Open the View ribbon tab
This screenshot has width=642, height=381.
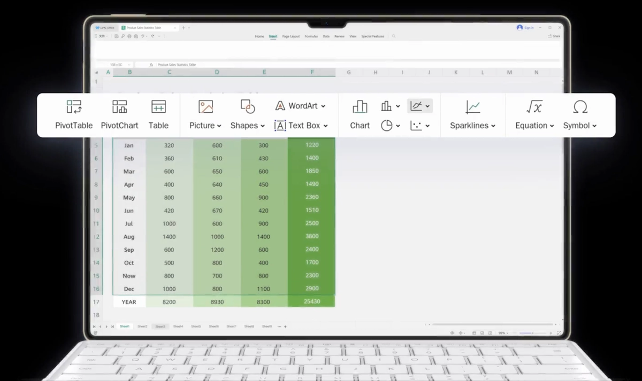[353, 36]
